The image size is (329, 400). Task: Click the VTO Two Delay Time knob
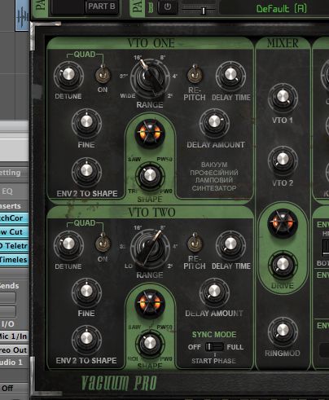[x=230, y=244]
